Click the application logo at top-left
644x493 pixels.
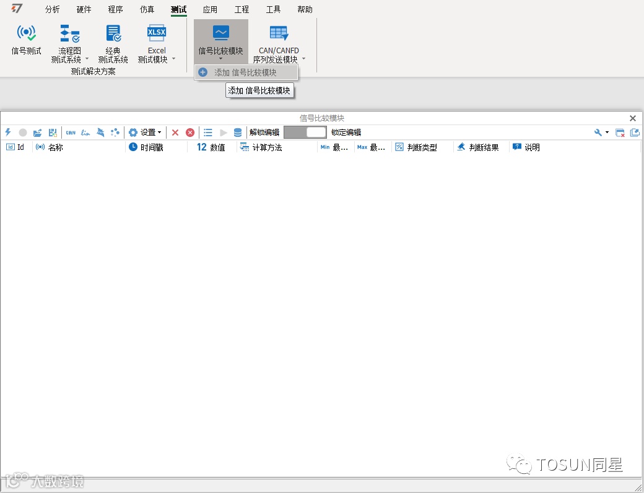[17, 9]
